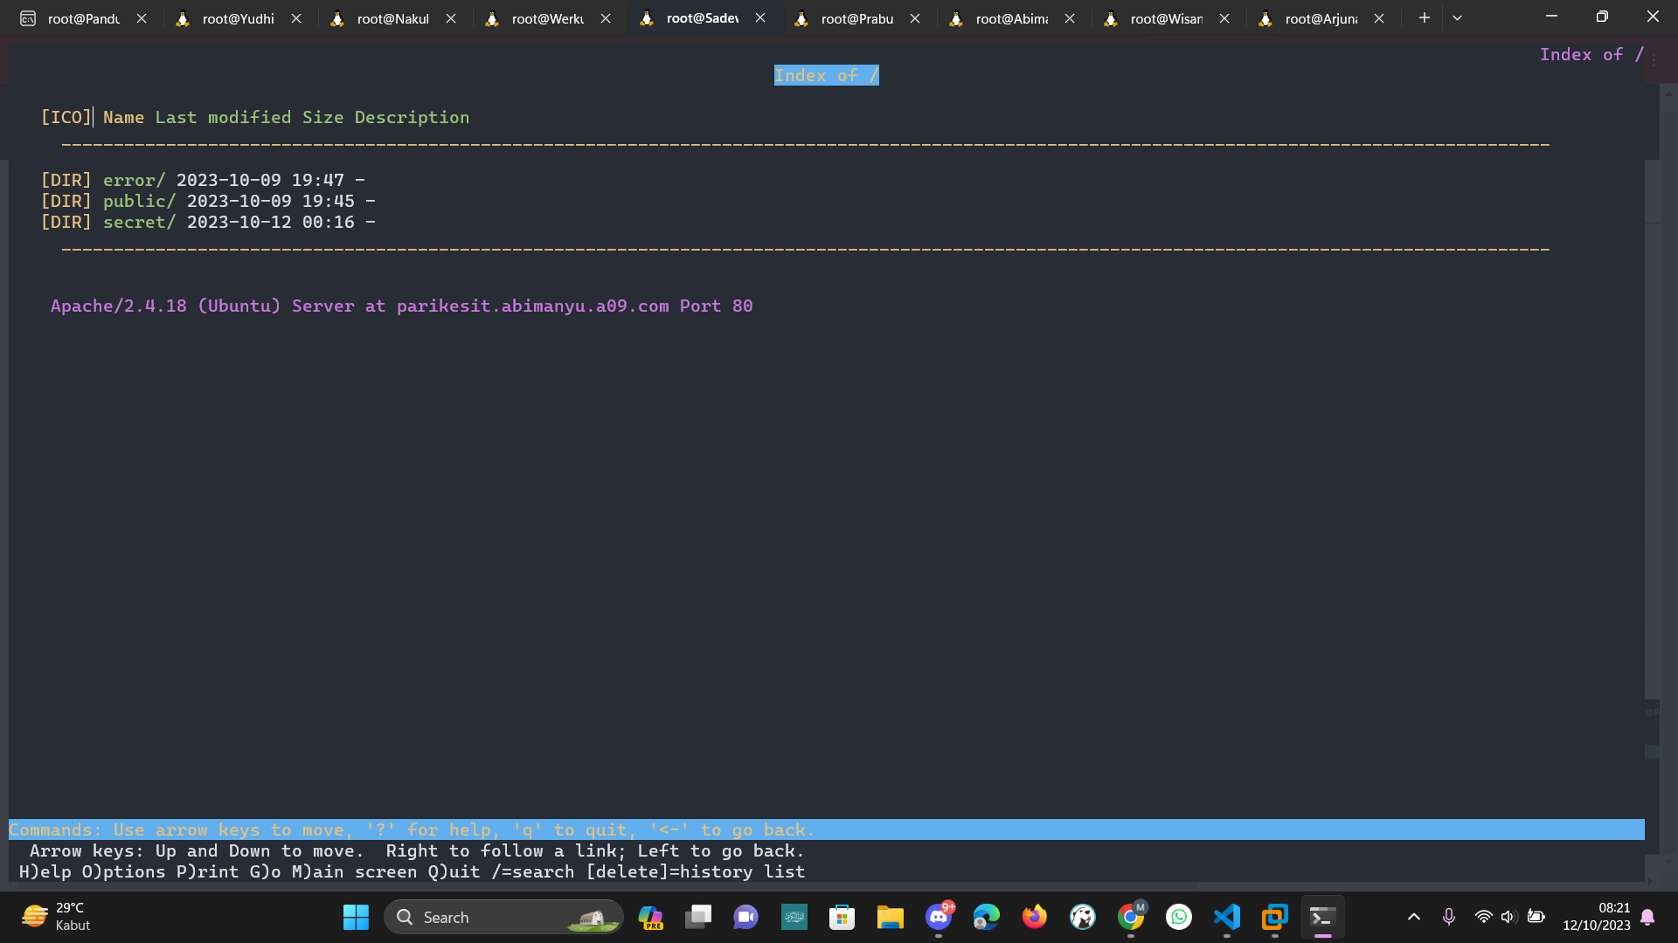This screenshot has width=1678, height=943.
Task: Open Google Chrome from the taskbar
Action: click(x=1131, y=917)
